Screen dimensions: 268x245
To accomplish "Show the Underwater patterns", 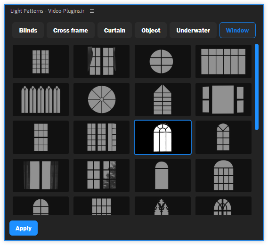I will (193, 30).
